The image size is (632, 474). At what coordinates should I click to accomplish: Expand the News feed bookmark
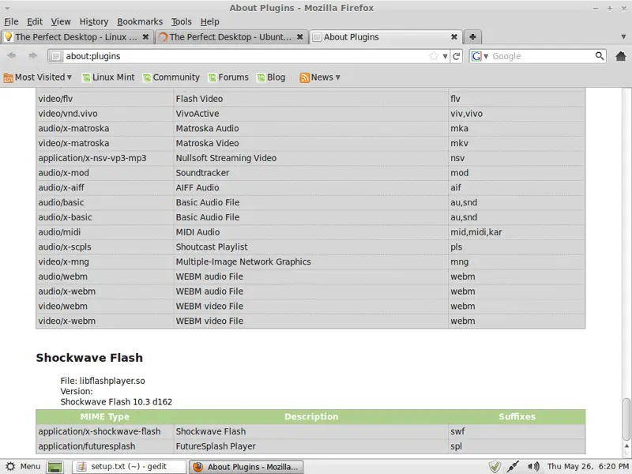click(x=320, y=77)
